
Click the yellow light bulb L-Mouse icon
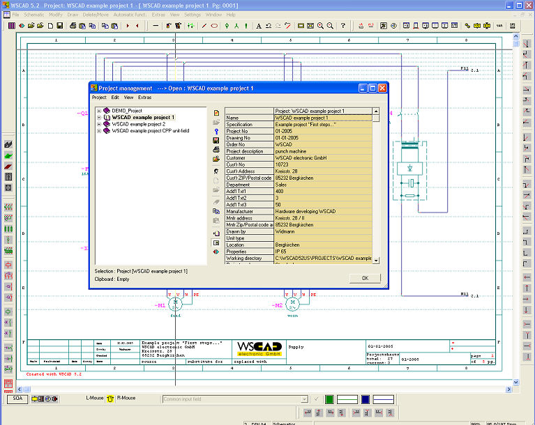110,399
